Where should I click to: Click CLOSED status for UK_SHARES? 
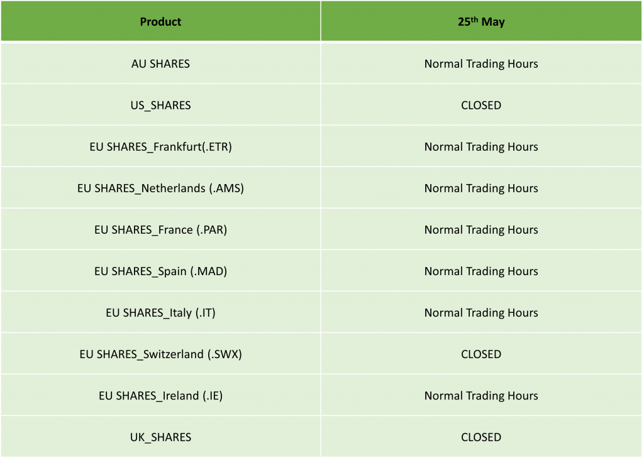[481, 437]
